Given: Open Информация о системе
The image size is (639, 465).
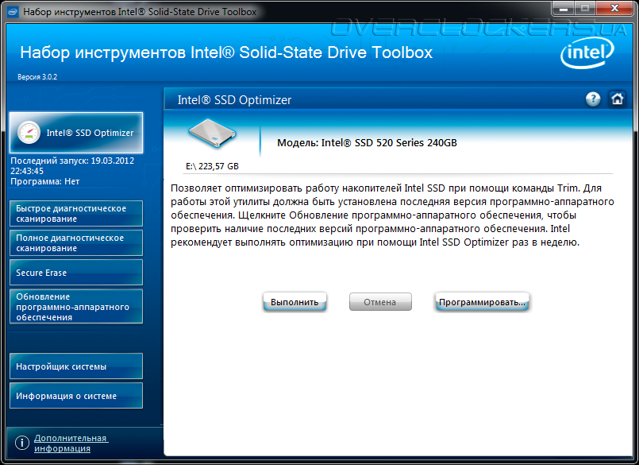Looking at the screenshot, I should tap(76, 396).
